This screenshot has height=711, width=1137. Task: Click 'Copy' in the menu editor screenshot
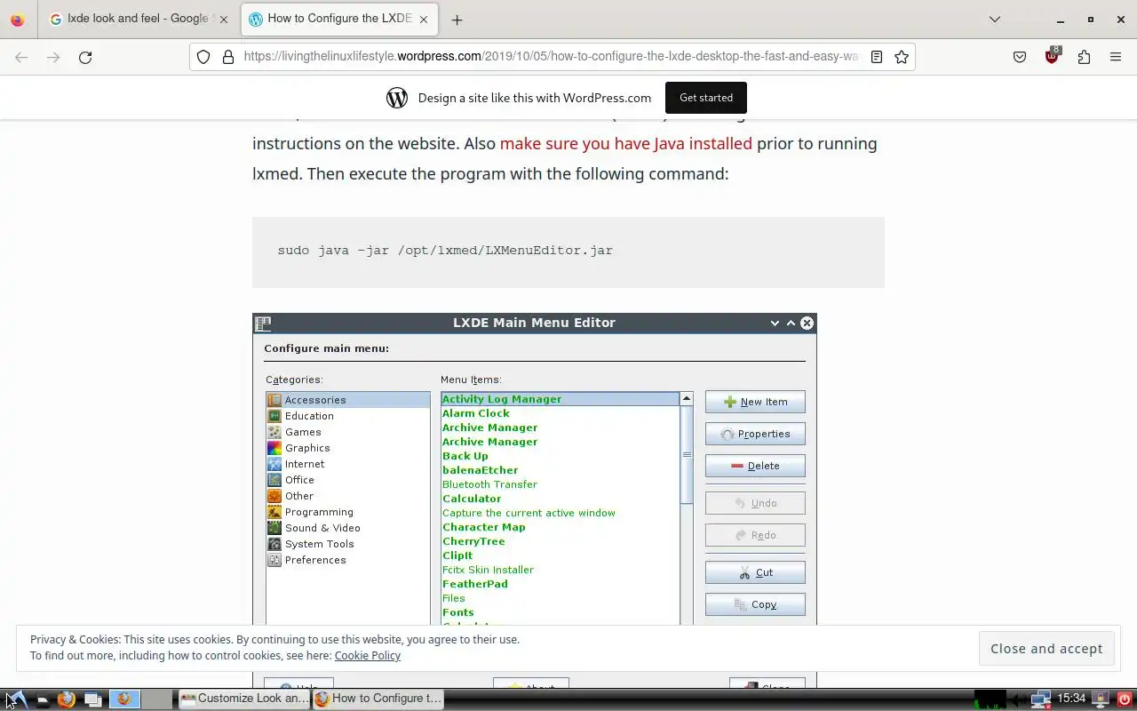pyautogui.click(x=755, y=604)
